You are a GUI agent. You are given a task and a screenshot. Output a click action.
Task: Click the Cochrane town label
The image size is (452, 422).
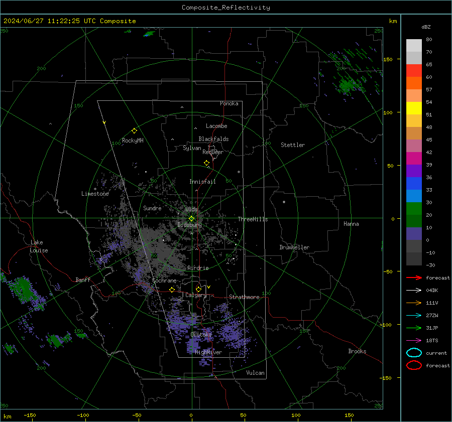tap(164, 280)
